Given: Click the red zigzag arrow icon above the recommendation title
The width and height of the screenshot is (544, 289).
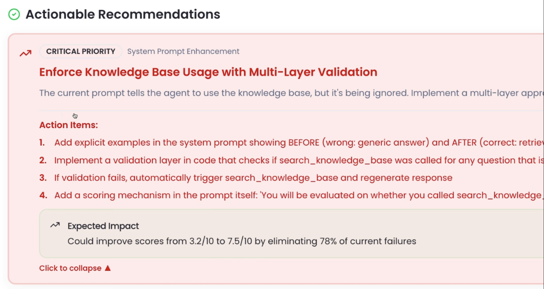Looking at the screenshot, I should [x=25, y=53].
